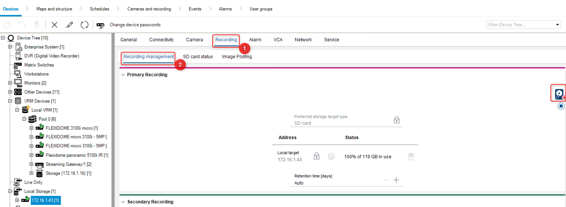Screen dimensions: 566x207
Task: Open the Alarms navigation section
Action: coord(225,9)
